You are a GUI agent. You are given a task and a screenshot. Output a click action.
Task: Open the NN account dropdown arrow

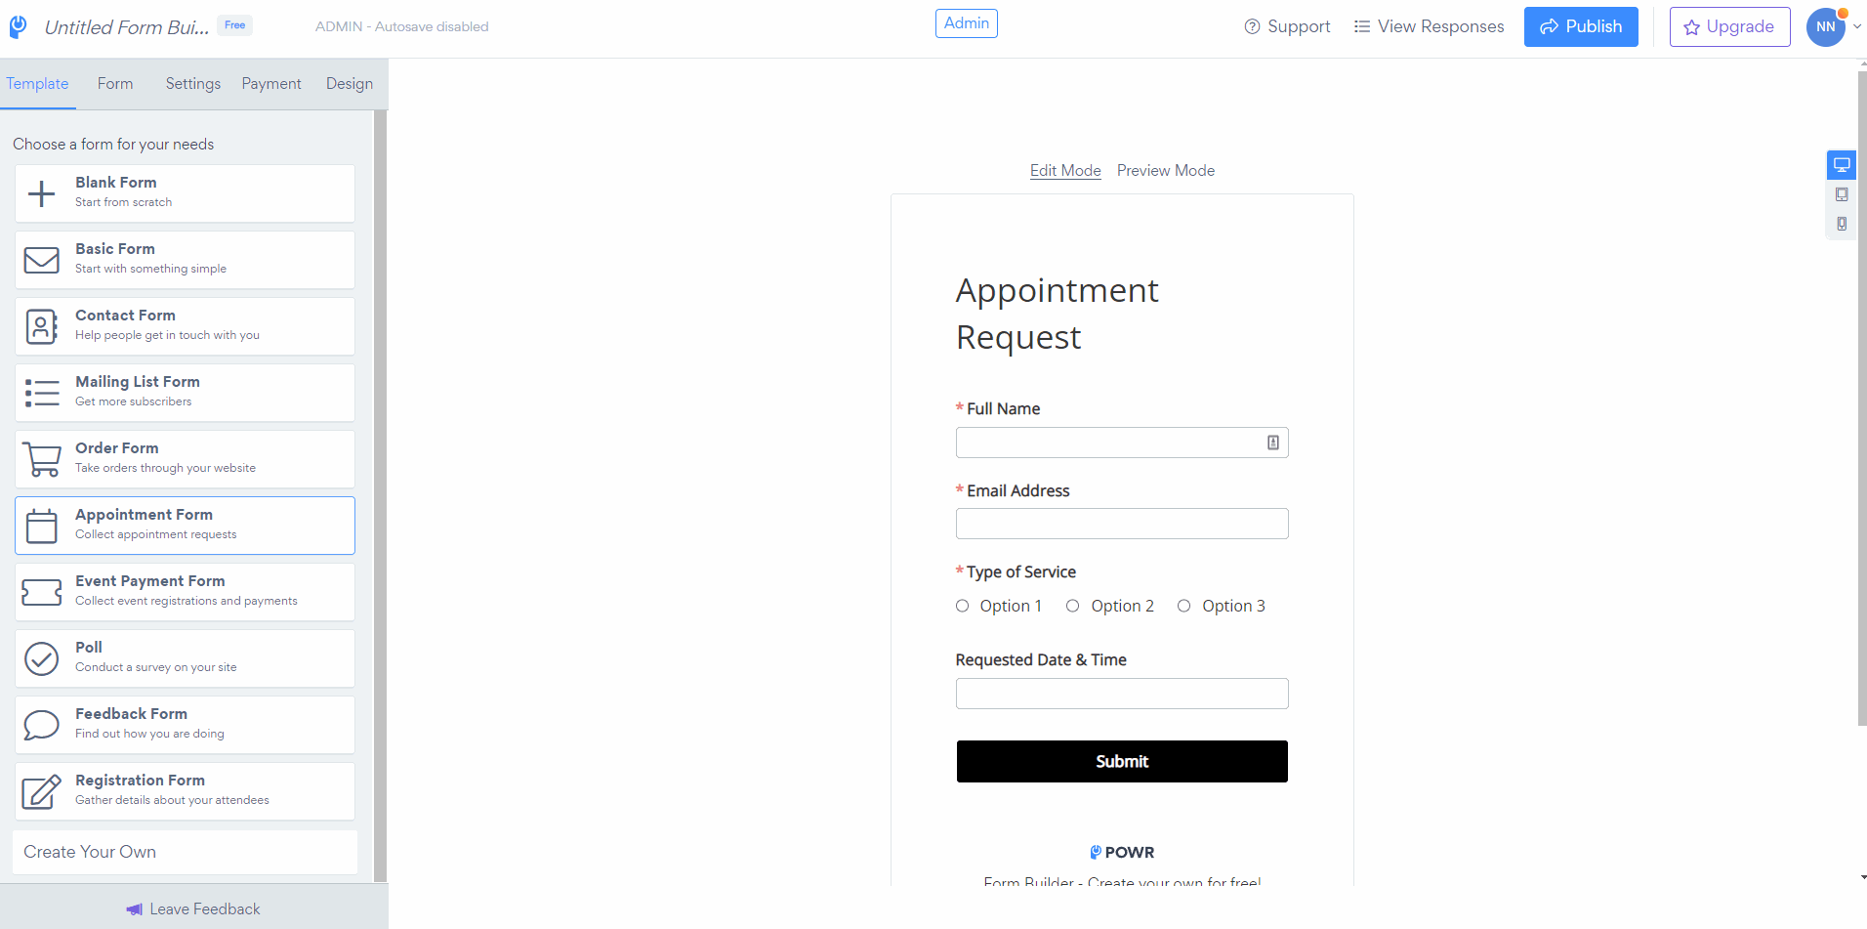click(x=1857, y=27)
